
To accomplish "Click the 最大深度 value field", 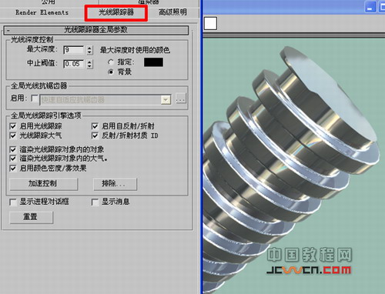I will tap(73, 50).
